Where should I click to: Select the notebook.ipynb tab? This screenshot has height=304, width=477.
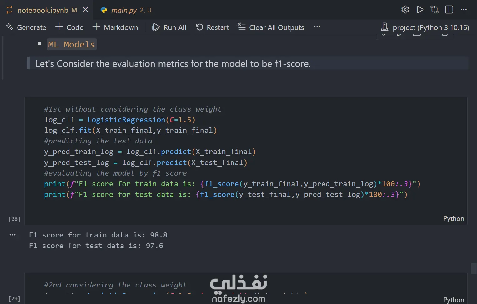tap(43, 10)
